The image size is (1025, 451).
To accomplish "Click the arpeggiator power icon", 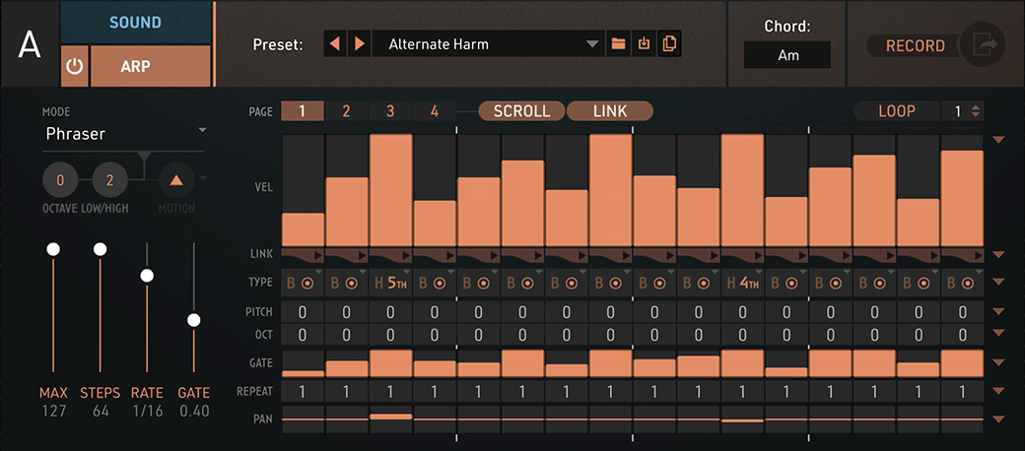I will (x=75, y=66).
